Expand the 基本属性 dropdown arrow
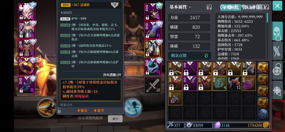 (x=190, y=7)
